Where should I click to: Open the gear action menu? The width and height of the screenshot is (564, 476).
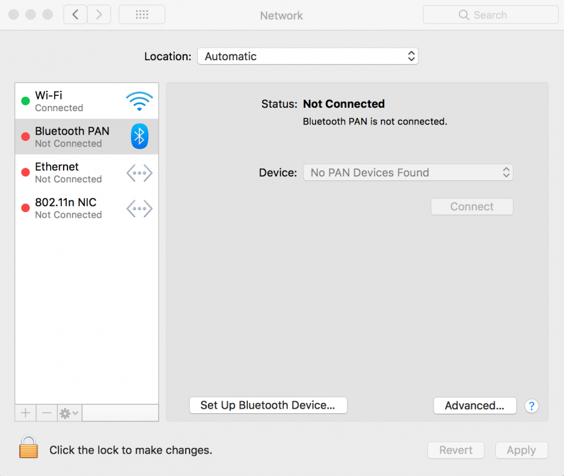coord(69,413)
